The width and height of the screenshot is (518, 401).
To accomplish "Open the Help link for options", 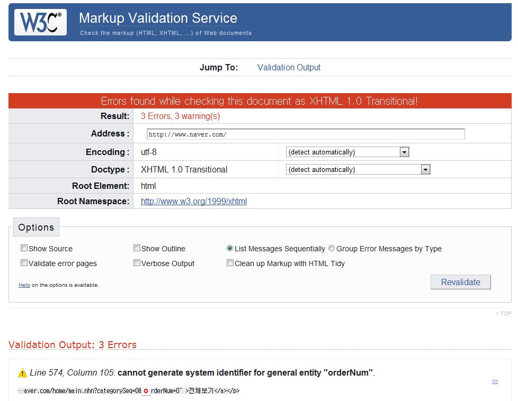I will click(x=24, y=285).
